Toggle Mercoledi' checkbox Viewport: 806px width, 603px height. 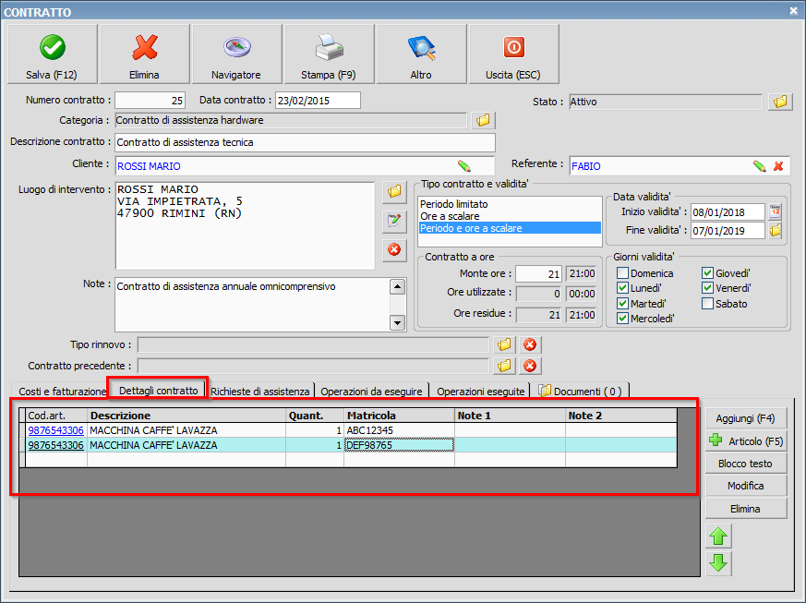(622, 319)
